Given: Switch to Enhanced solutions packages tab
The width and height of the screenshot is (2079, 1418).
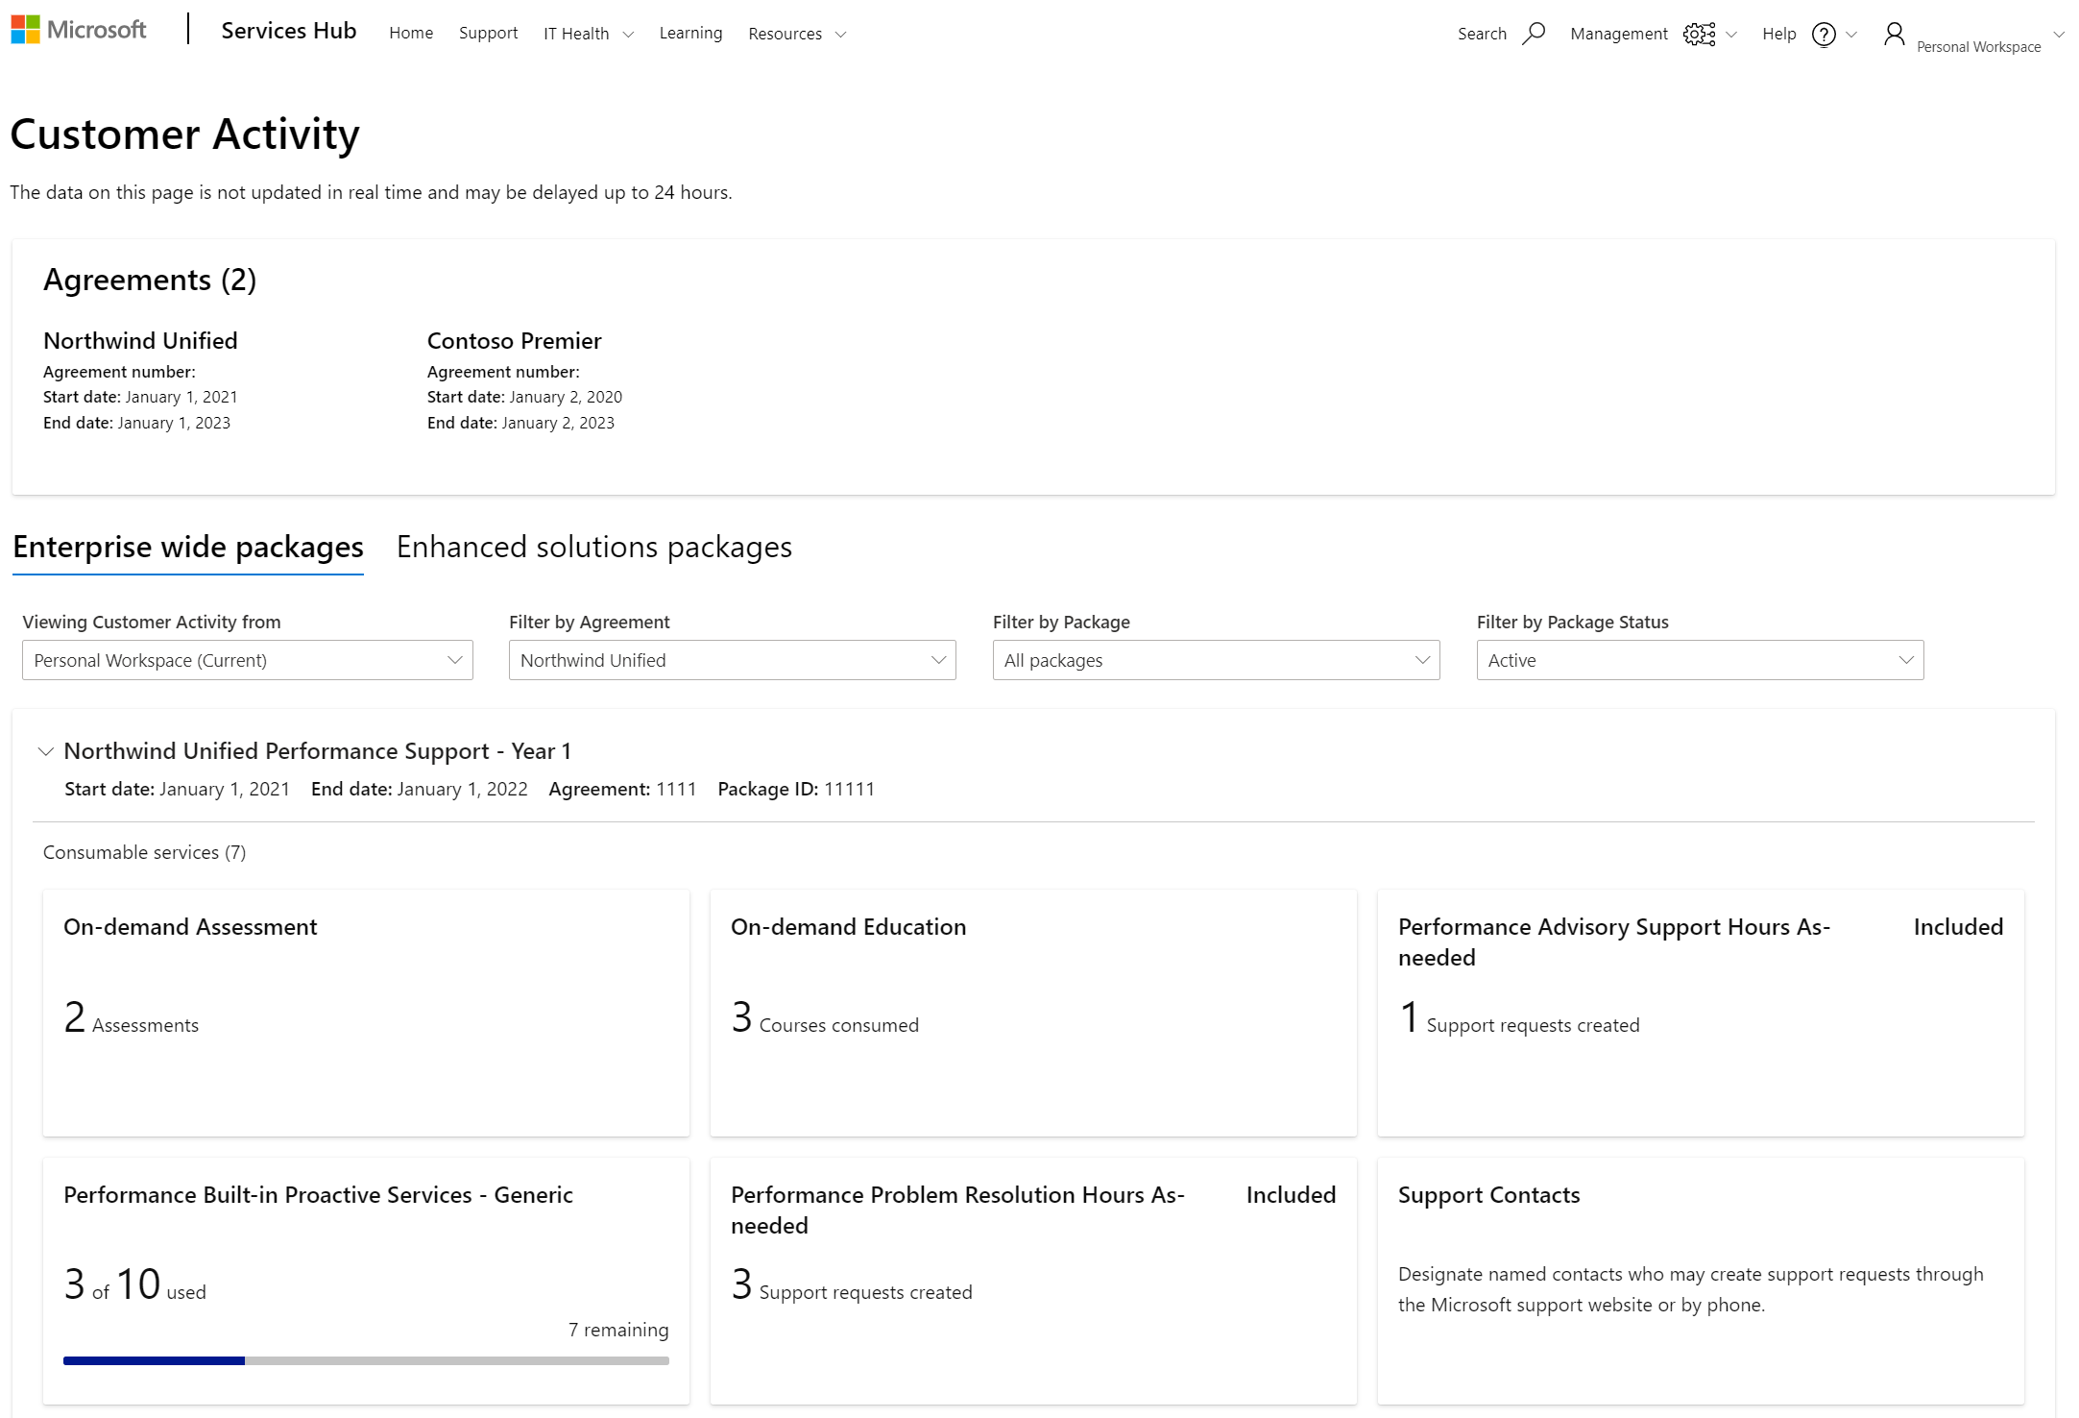Looking at the screenshot, I should (594, 546).
